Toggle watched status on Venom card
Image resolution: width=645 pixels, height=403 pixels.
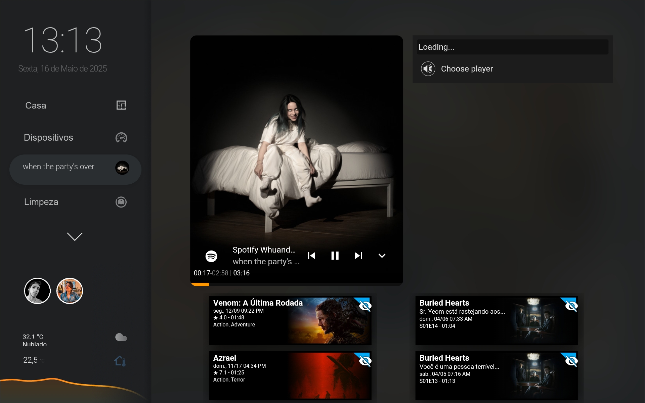[365, 306]
